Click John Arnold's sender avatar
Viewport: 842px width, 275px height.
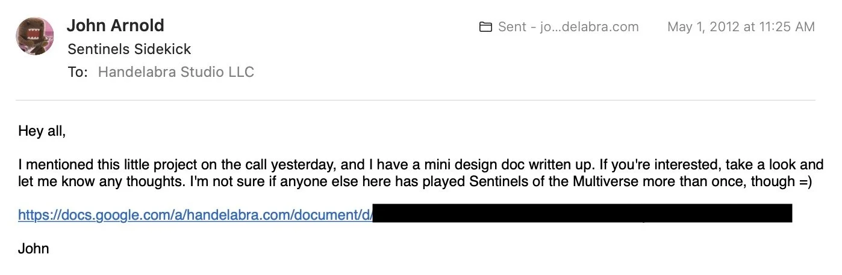pos(35,36)
